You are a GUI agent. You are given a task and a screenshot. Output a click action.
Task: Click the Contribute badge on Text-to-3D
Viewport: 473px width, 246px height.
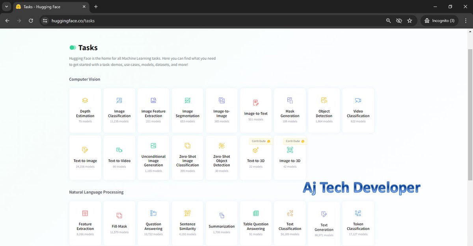tap(260, 141)
